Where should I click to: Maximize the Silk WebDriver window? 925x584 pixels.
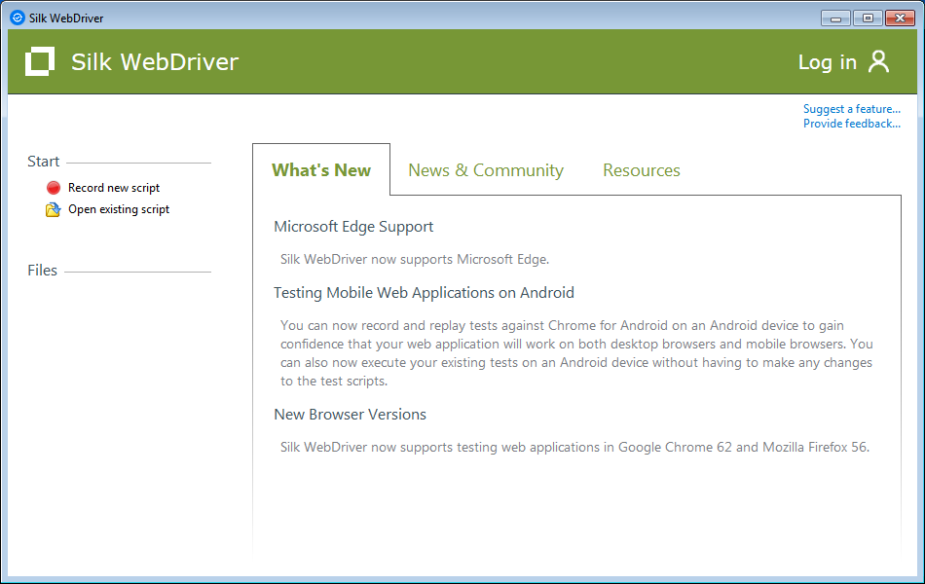[x=867, y=18]
